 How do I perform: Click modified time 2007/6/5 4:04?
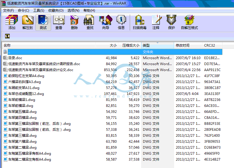pyautogui.click(x=187, y=94)
